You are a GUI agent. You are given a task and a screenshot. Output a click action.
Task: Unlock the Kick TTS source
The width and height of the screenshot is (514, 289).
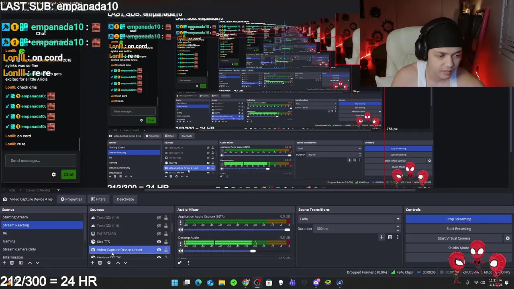click(166, 242)
